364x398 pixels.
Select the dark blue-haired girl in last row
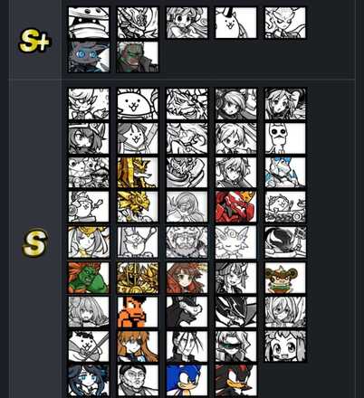coord(89,381)
